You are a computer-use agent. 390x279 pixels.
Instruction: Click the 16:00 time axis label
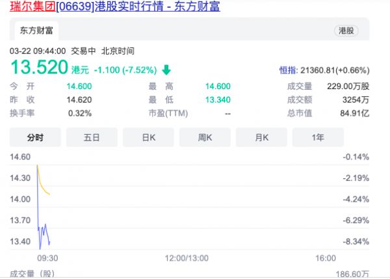pyautogui.click(x=325, y=258)
